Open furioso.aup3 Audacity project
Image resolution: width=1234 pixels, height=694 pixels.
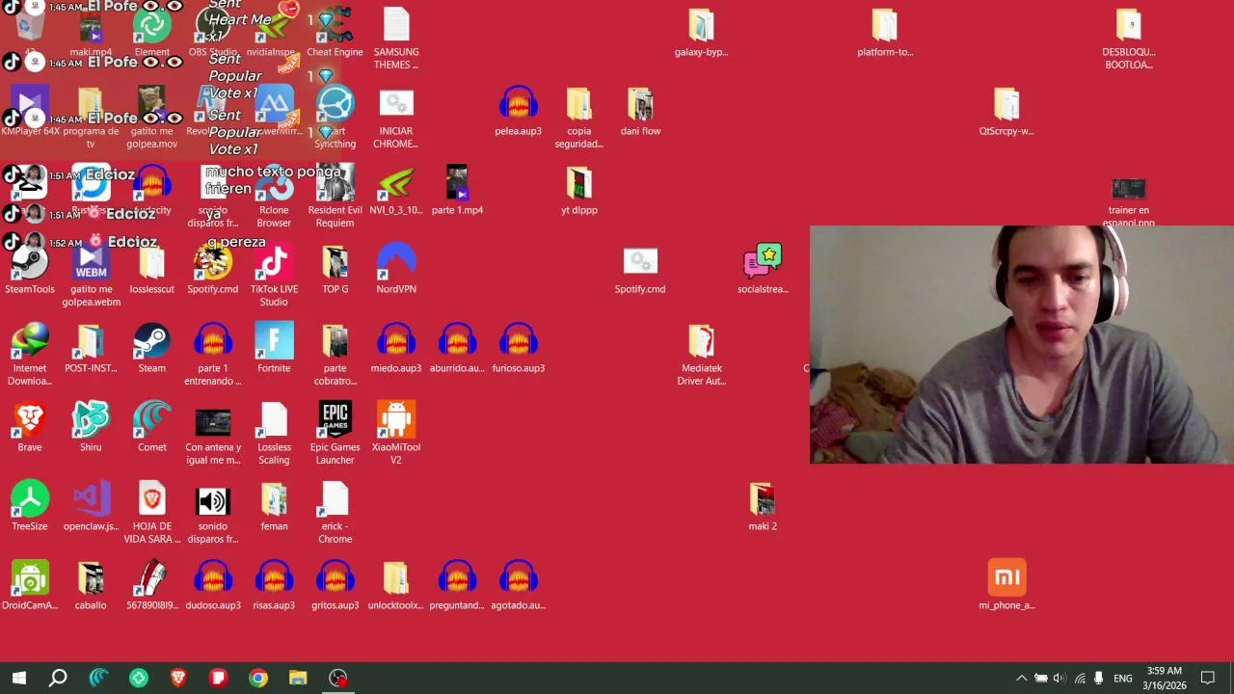[x=518, y=348]
